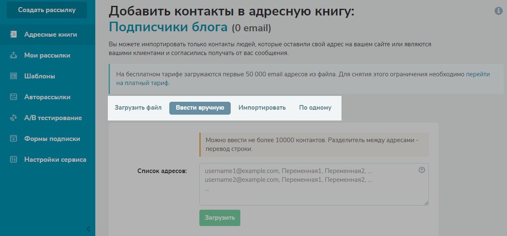Screen dimensions: 507x236
Task: Click the Настройки сервиса sliders icon
Action: click(13, 160)
